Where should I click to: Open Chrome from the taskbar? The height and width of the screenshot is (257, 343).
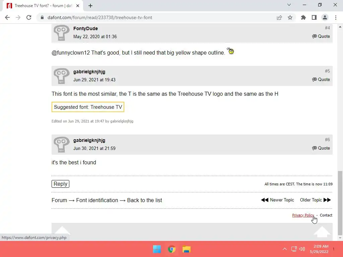(172, 249)
